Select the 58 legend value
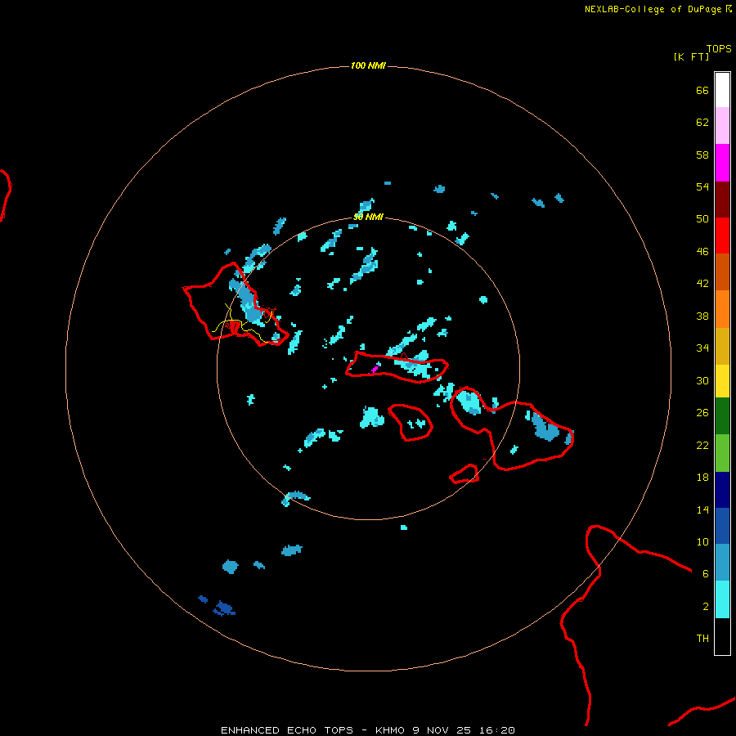The width and height of the screenshot is (736, 736). pyautogui.click(x=702, y=155)
